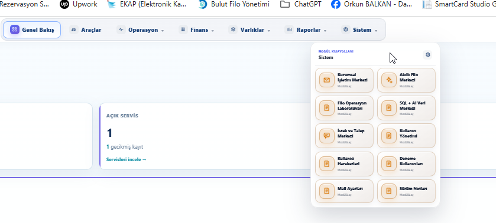
Task: Click the Kullanıcı Hareketleri module card
Action: [x=344, y=164]
